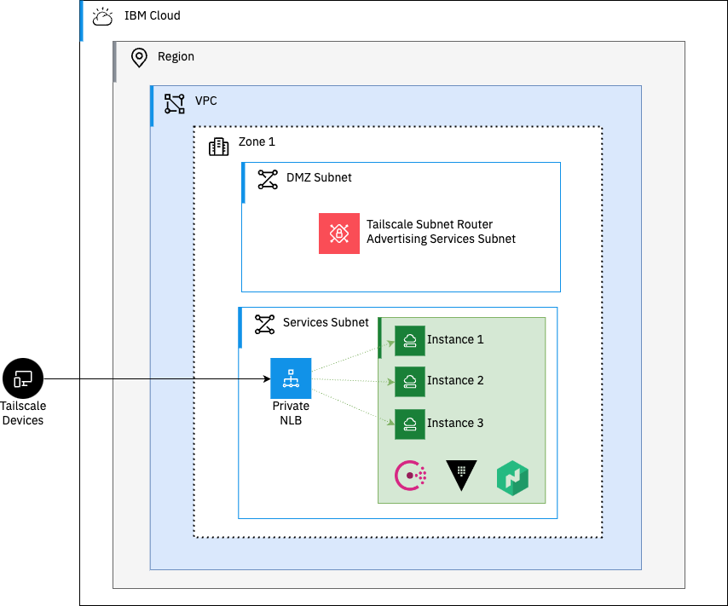The height and width of the screenshot is (606, 728).
Task: Select the VPC network icon
Action: point(175,103)
